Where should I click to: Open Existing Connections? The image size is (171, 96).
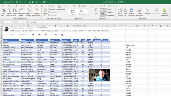click(36, 13)
